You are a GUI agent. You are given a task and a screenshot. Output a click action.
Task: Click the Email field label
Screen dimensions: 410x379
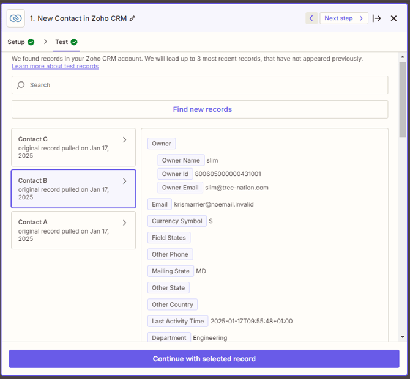pos(160,204)
